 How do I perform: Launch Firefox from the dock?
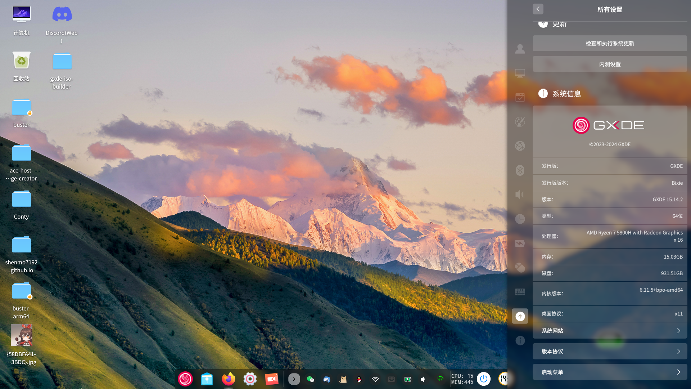point(229,379)
